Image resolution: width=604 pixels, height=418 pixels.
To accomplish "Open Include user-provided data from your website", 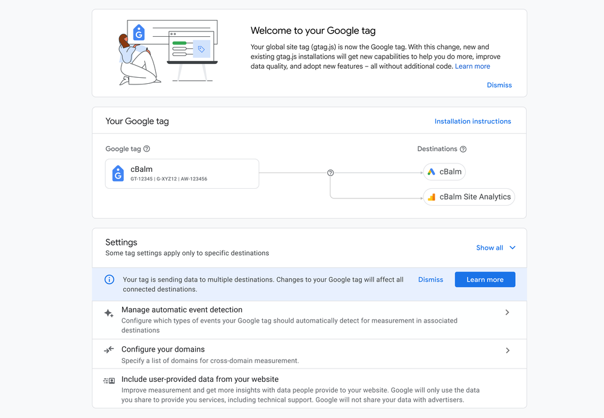I will pos(200,379).
